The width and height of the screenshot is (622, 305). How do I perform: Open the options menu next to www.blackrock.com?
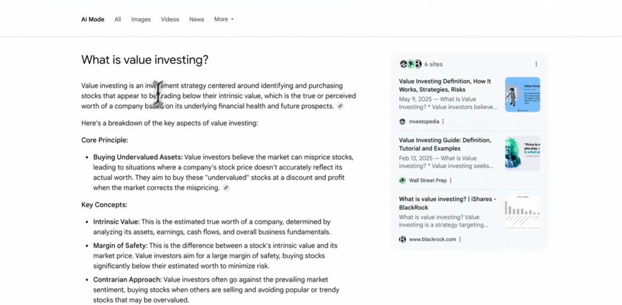pos(460,239)
